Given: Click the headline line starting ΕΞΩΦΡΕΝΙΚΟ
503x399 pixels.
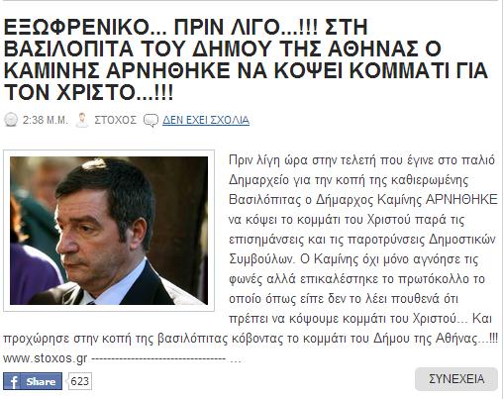Looking at the screenshot, I should (x=185, y=27).
